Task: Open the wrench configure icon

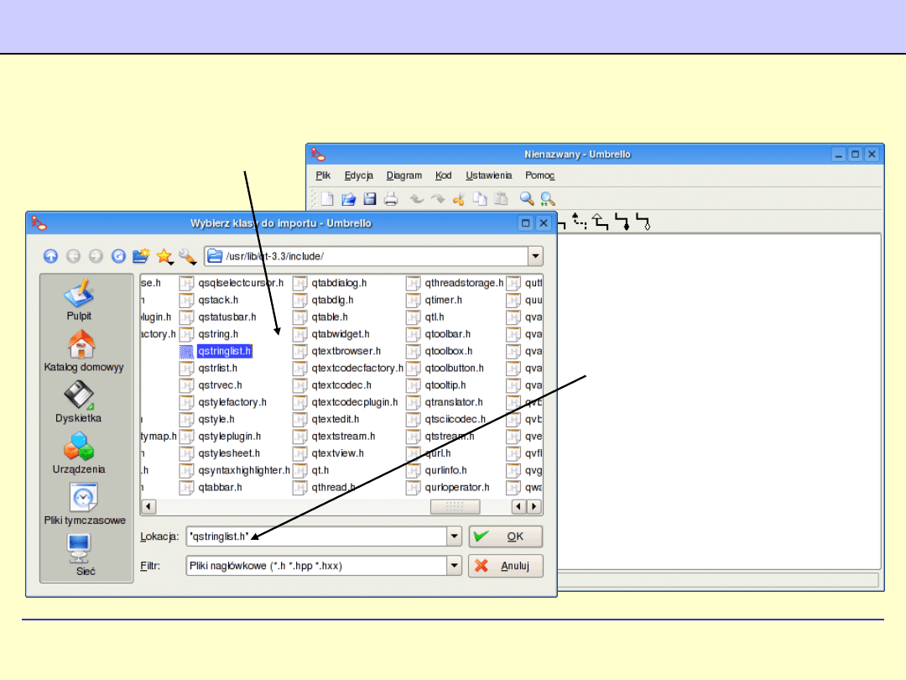Action: pos(187,256)
